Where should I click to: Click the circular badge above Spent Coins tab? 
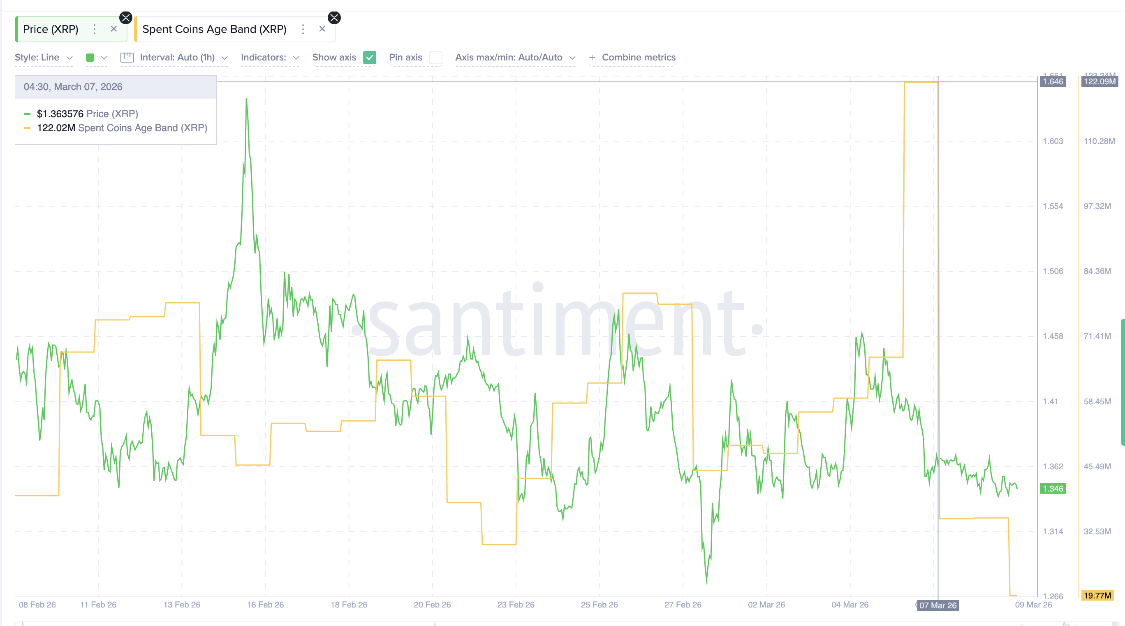335,17
